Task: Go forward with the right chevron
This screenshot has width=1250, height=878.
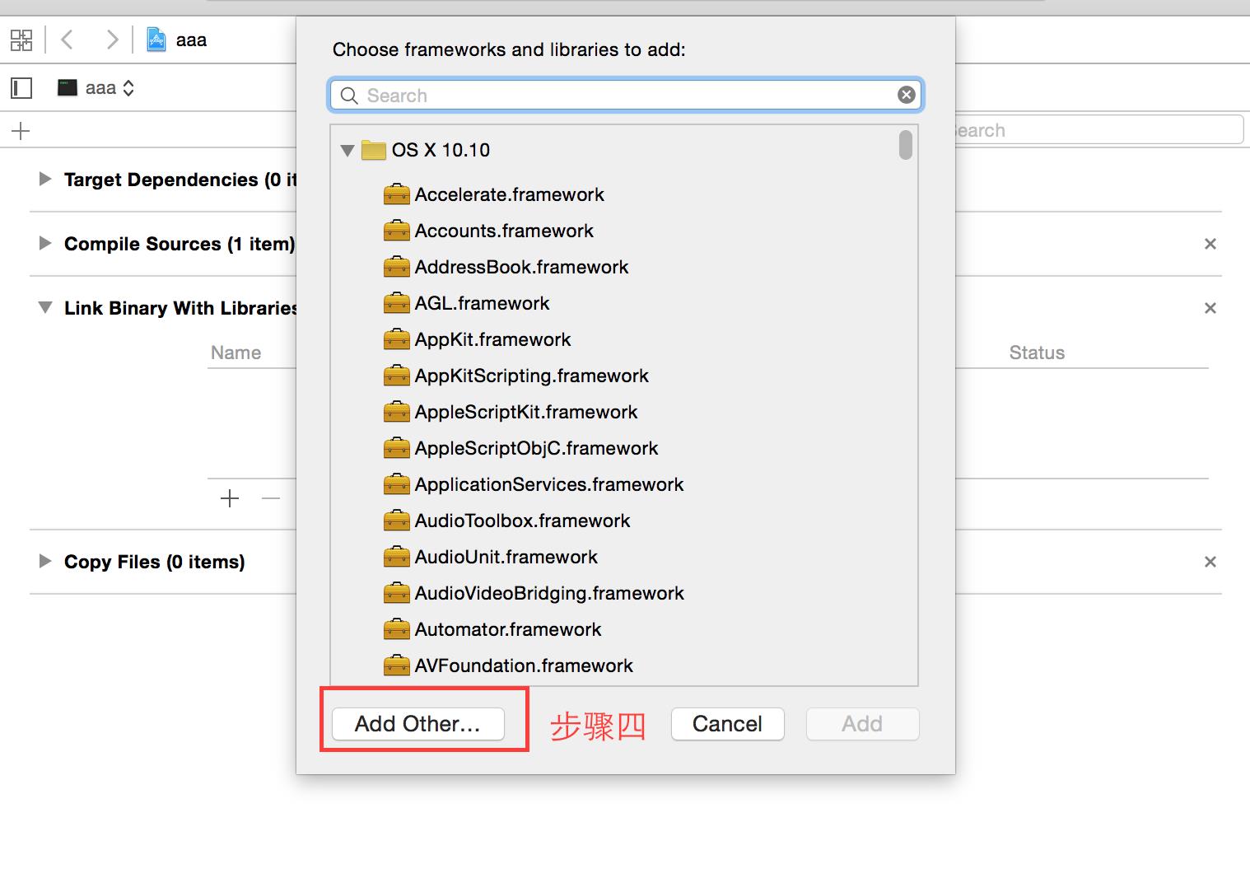Action: (112, 40)
